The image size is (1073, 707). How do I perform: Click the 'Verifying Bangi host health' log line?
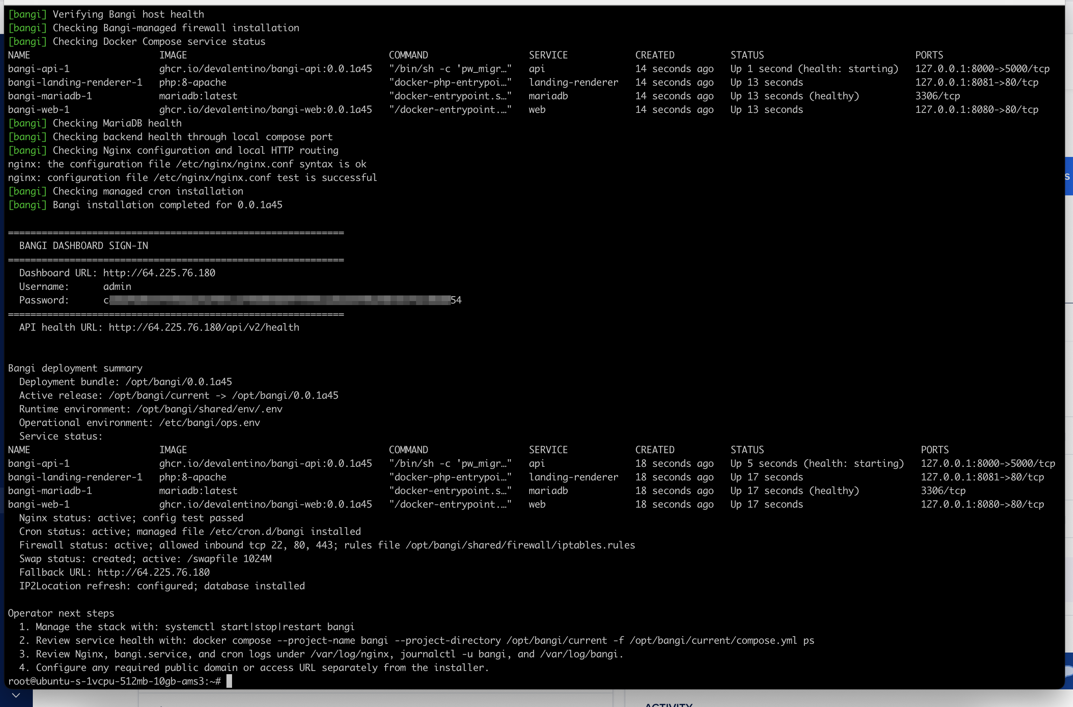(106, 14)
